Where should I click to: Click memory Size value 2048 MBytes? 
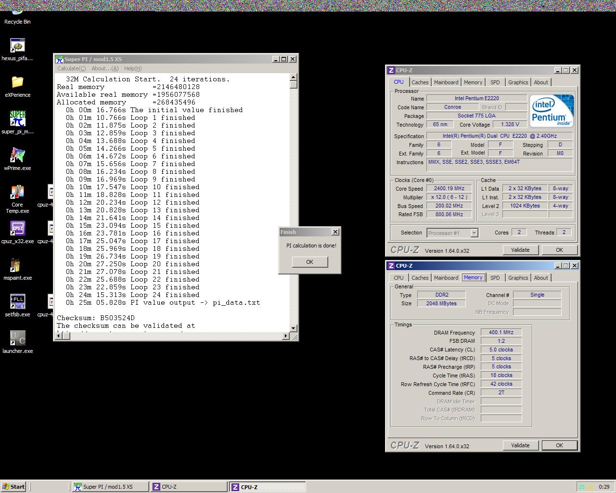pos(441,303)
